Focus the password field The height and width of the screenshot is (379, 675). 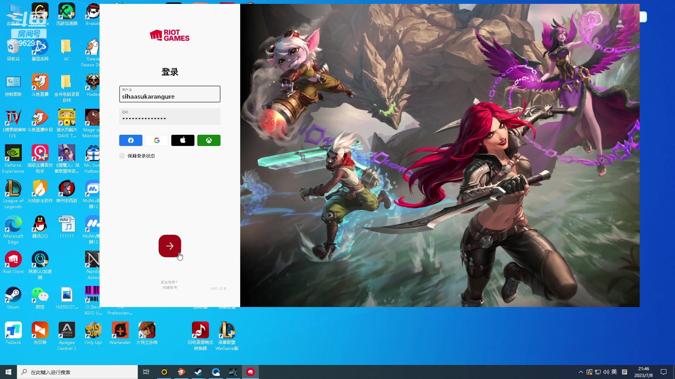pos(169,117)
